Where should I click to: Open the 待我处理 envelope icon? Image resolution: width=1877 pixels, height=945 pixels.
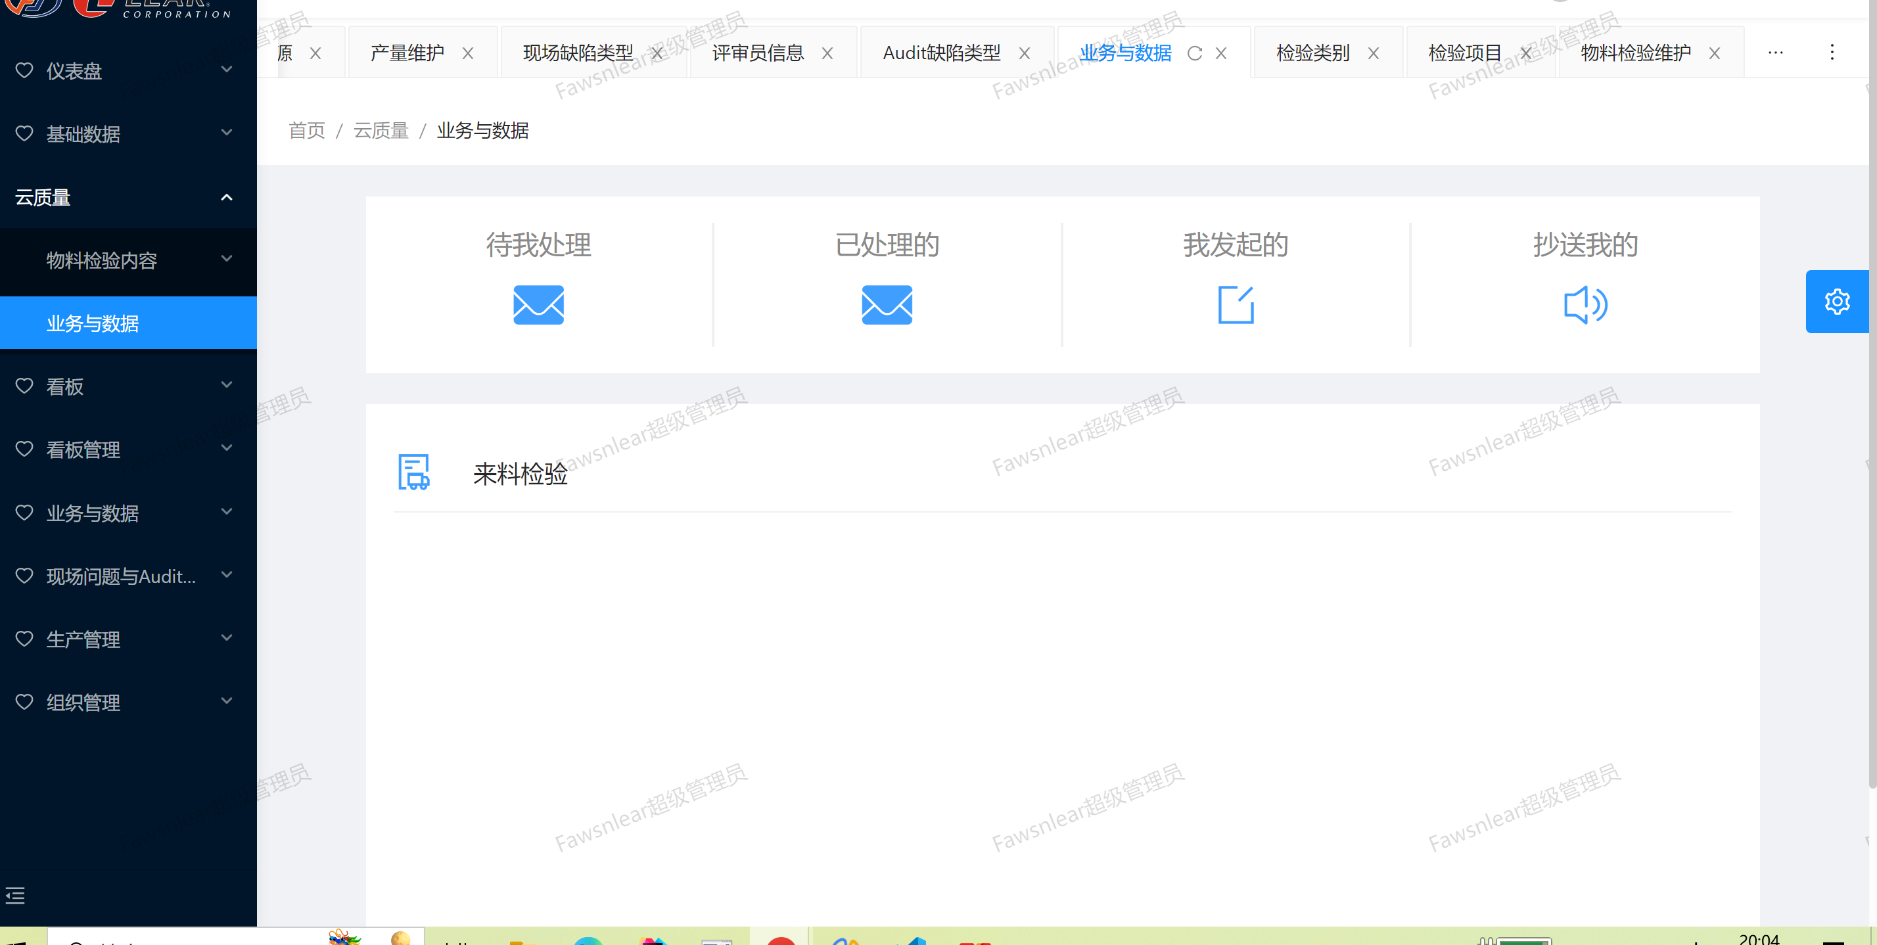538,304
